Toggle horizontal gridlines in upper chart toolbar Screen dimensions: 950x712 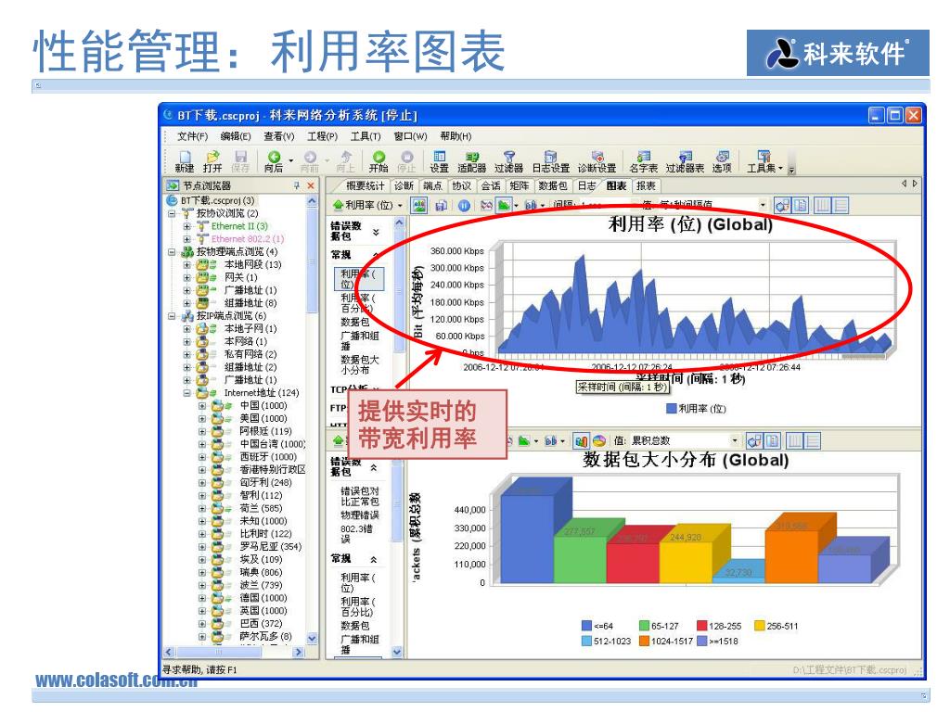(841, 205)
